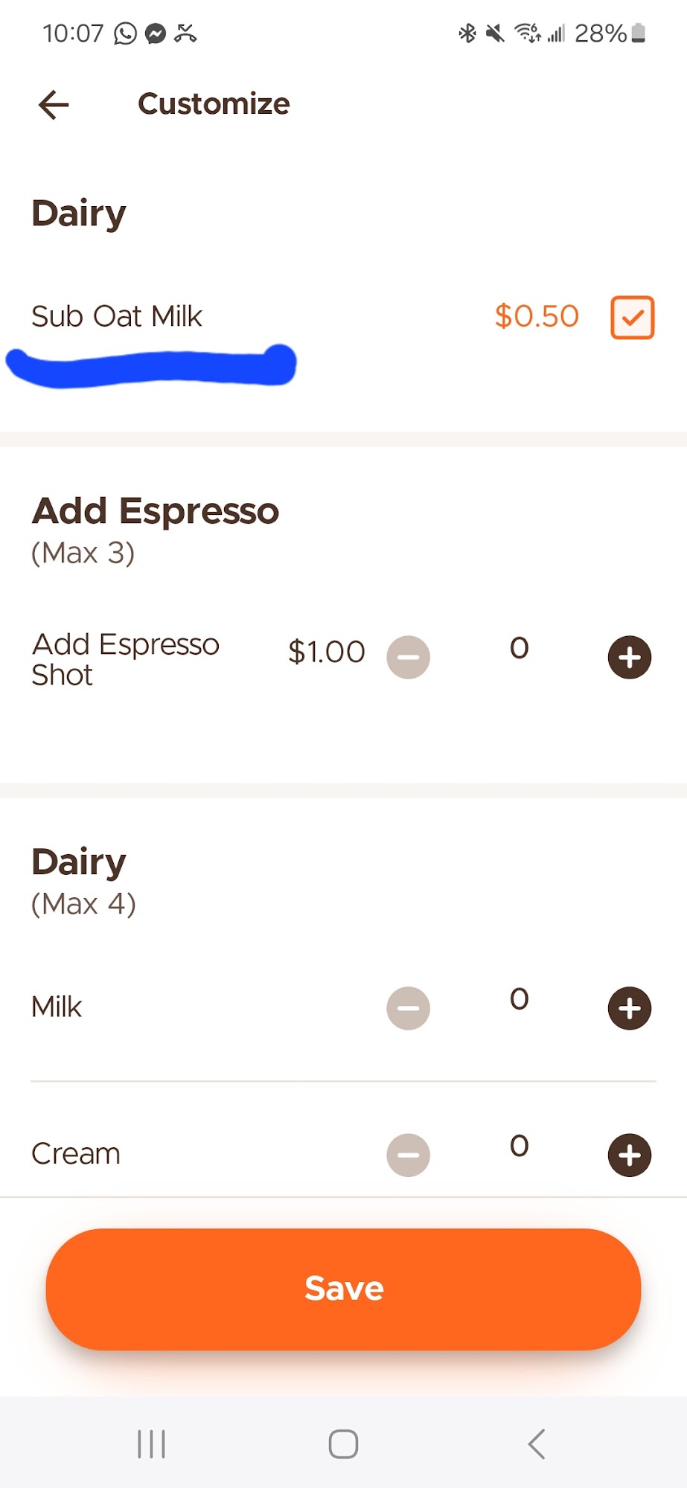687x1488 pixels.
Task: Tap the missed call status icon
Action: (x=185, y=33)
